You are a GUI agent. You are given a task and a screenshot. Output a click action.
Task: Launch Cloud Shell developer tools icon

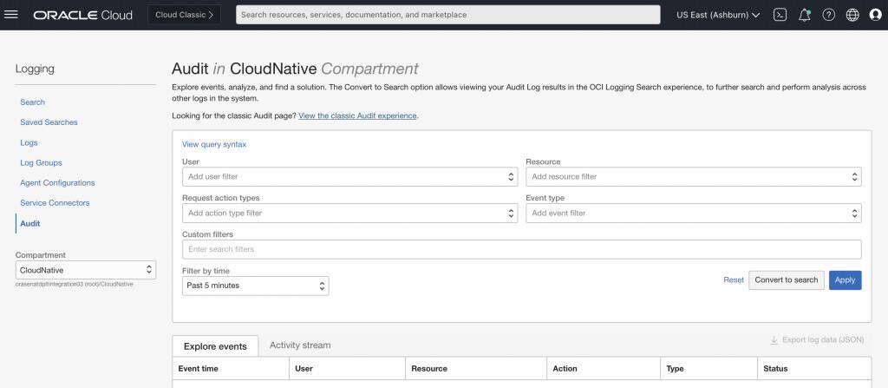click(780, 15)
